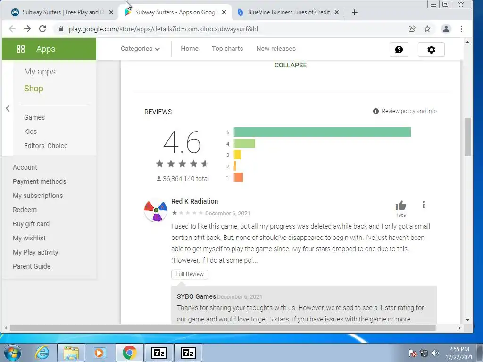
Task: Bookmark this page with the star icon
Action: (x=427, y=29)
